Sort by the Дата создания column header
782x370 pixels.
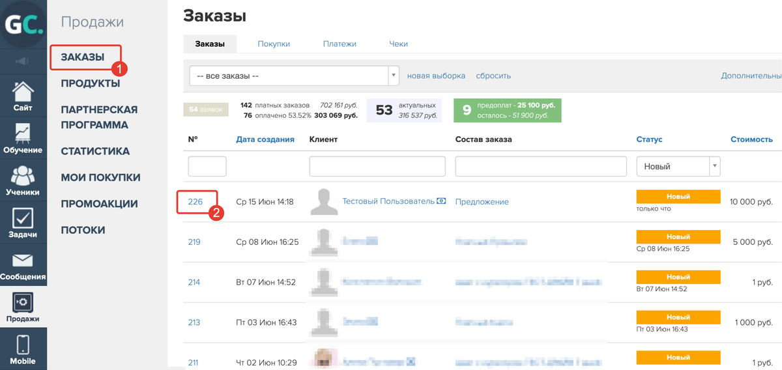pos(265,139)
